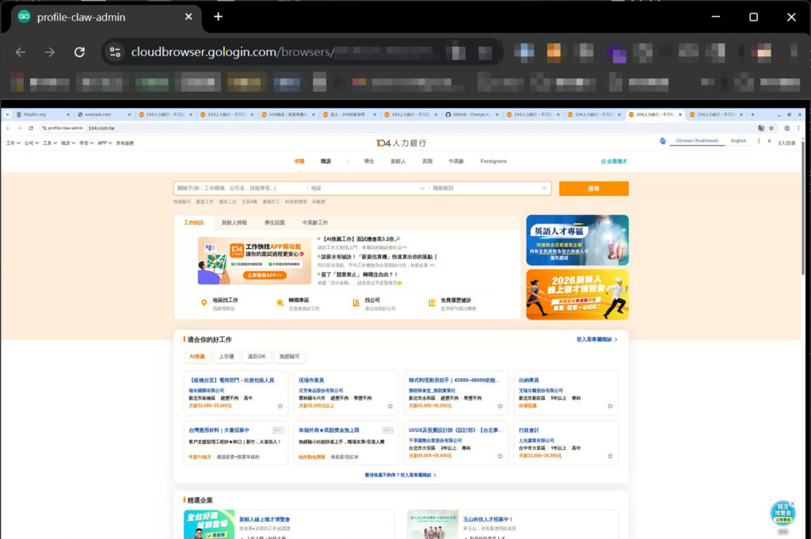Screen dimensions: 811x539
Task: Close the example.com tab
Action: [x=129, y=114]
